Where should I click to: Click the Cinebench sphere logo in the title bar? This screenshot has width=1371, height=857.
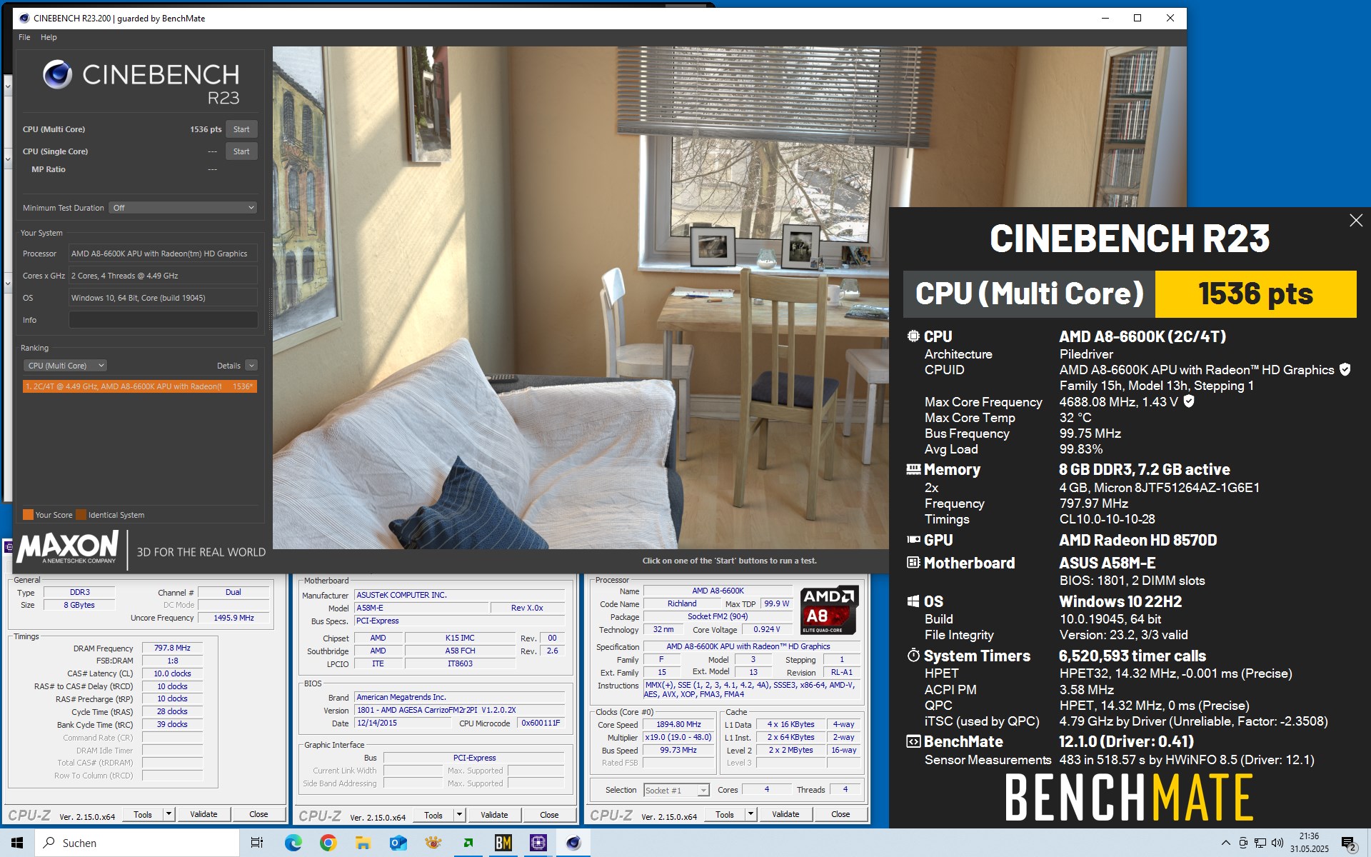point(24,18)
